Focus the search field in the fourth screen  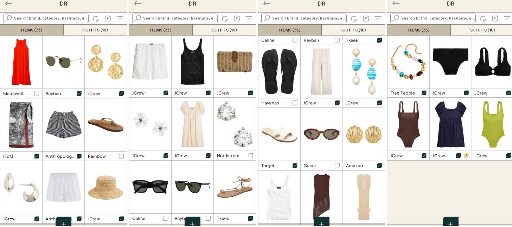[x=433, y=18]
